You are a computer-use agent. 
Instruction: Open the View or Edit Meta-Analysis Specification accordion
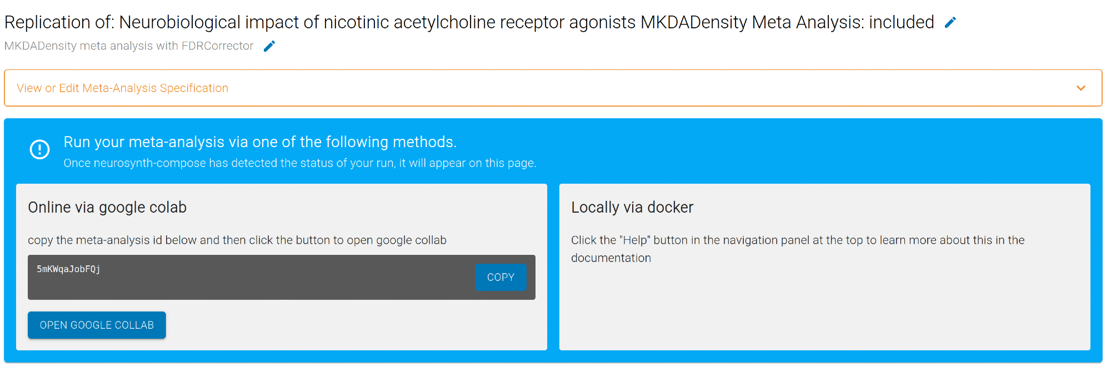point(122,88)
